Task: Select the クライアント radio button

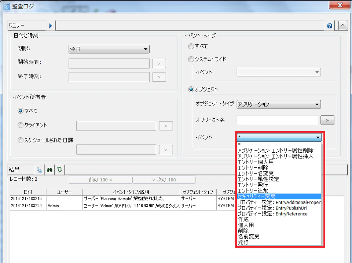Action: (x=21, y=125)
